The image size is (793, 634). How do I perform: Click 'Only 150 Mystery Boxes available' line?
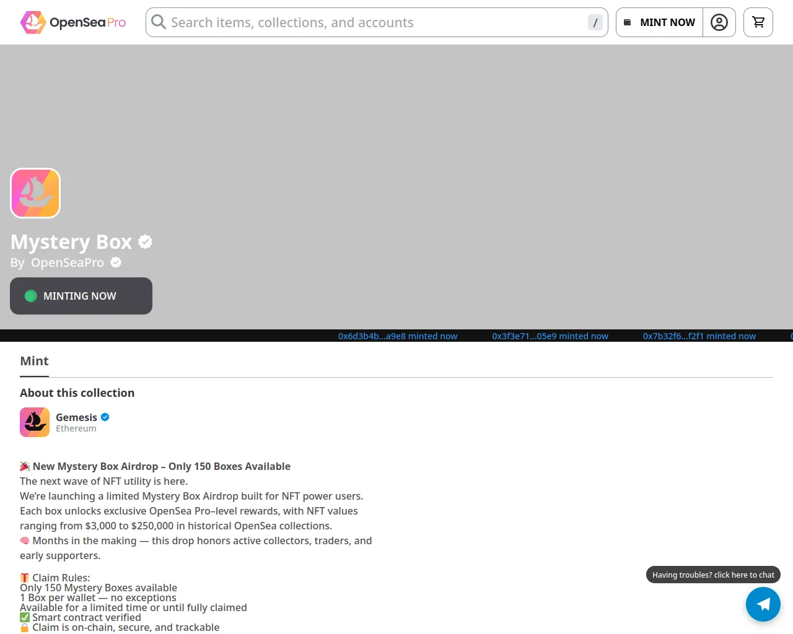coord(99,588)
